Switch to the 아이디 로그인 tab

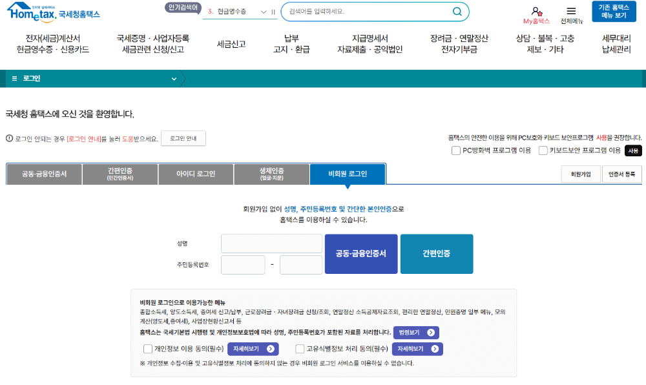tap(195, 173)
